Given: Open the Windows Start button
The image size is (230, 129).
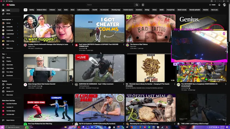Looking at the screenshot, I should coord(2,127).
